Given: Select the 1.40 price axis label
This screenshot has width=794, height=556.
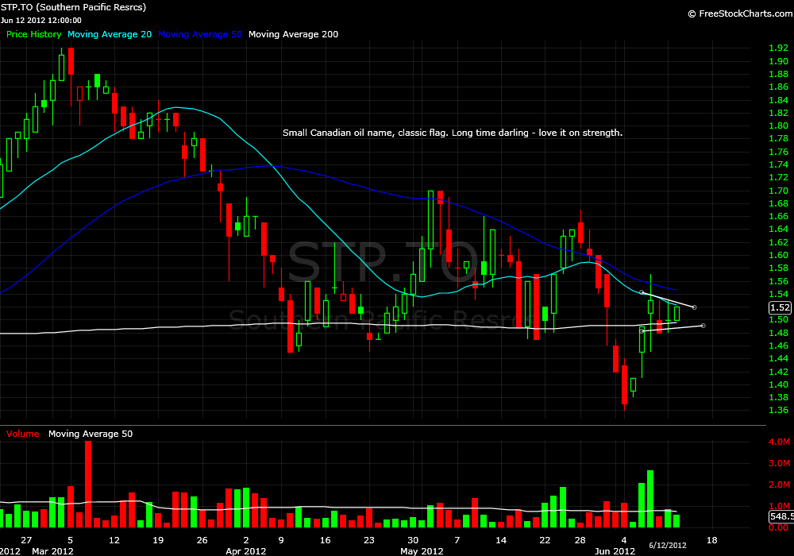Looking at the screenshot, I should click(778, 385).
